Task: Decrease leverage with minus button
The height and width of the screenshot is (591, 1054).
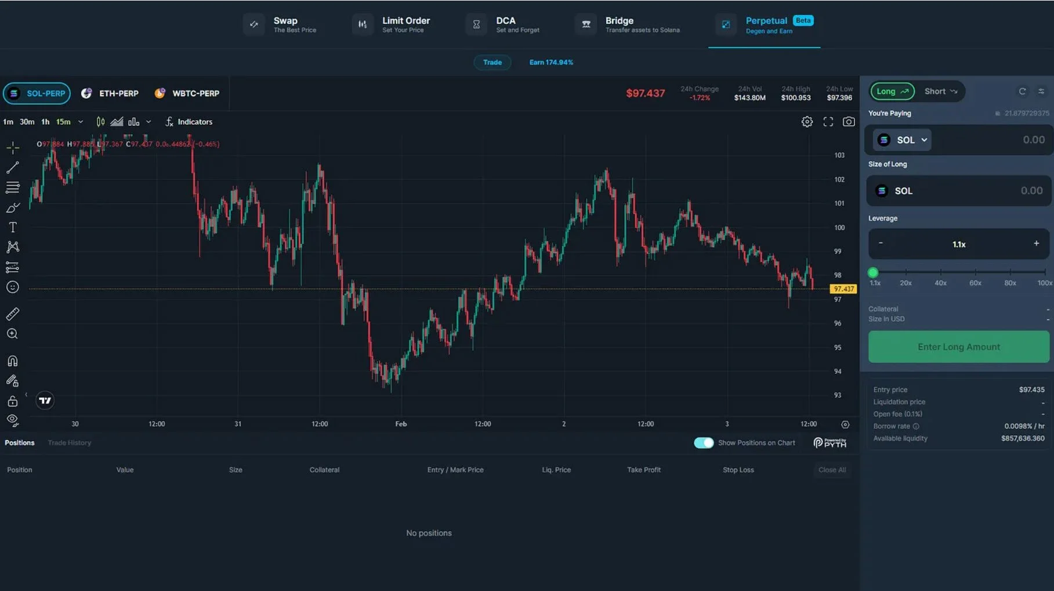Action: (x=881, y=243)
